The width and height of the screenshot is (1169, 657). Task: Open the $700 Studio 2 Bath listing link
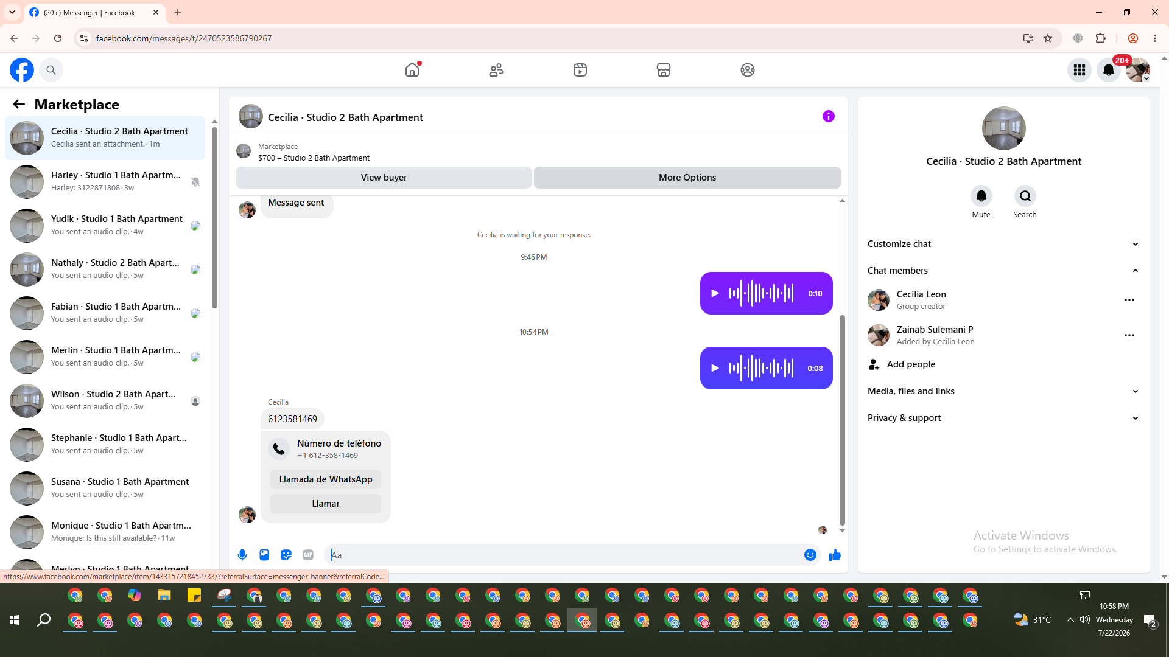tap(314, 158)
